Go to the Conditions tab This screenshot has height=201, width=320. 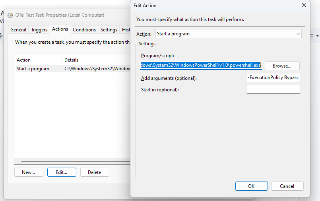click(x=84, y=30)
